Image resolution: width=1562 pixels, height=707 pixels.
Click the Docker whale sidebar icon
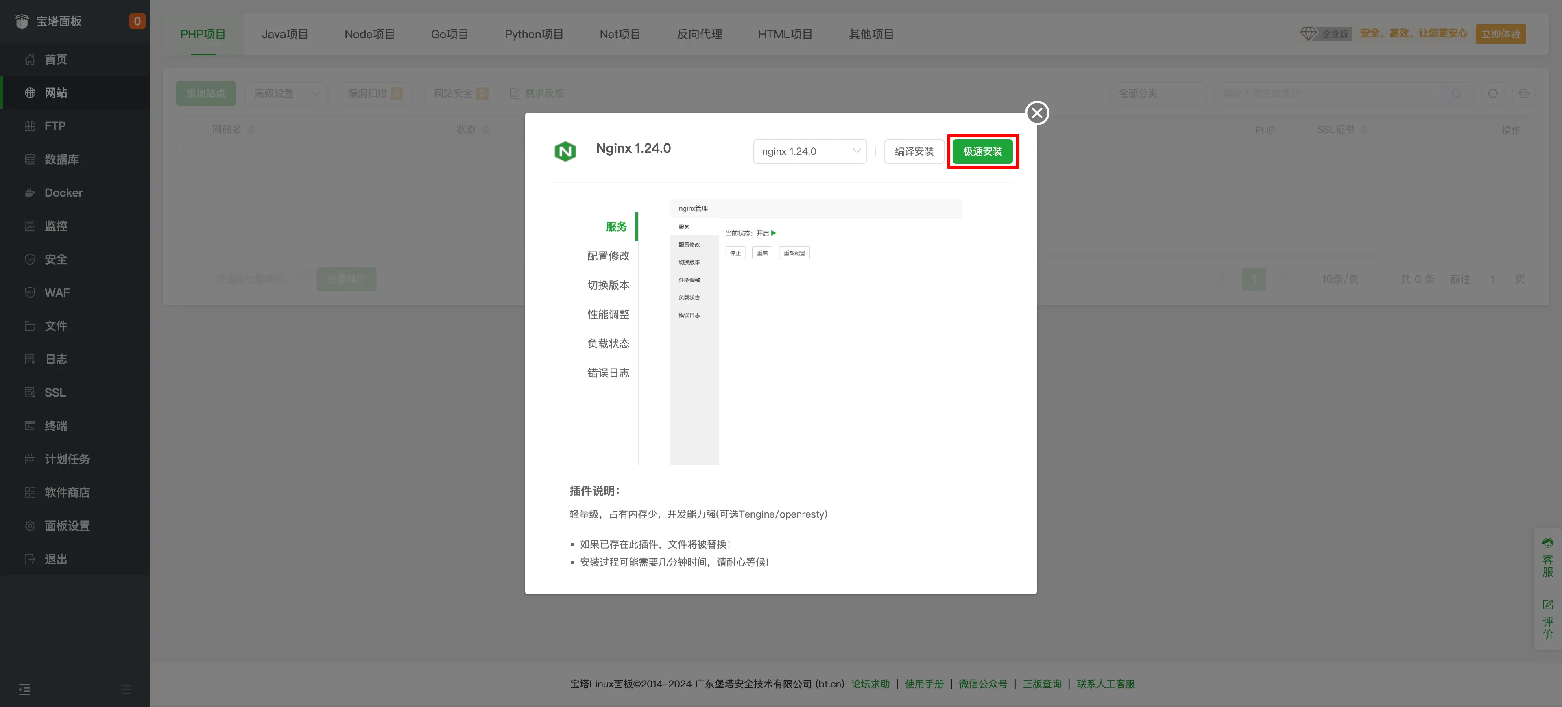pos(30,193)
